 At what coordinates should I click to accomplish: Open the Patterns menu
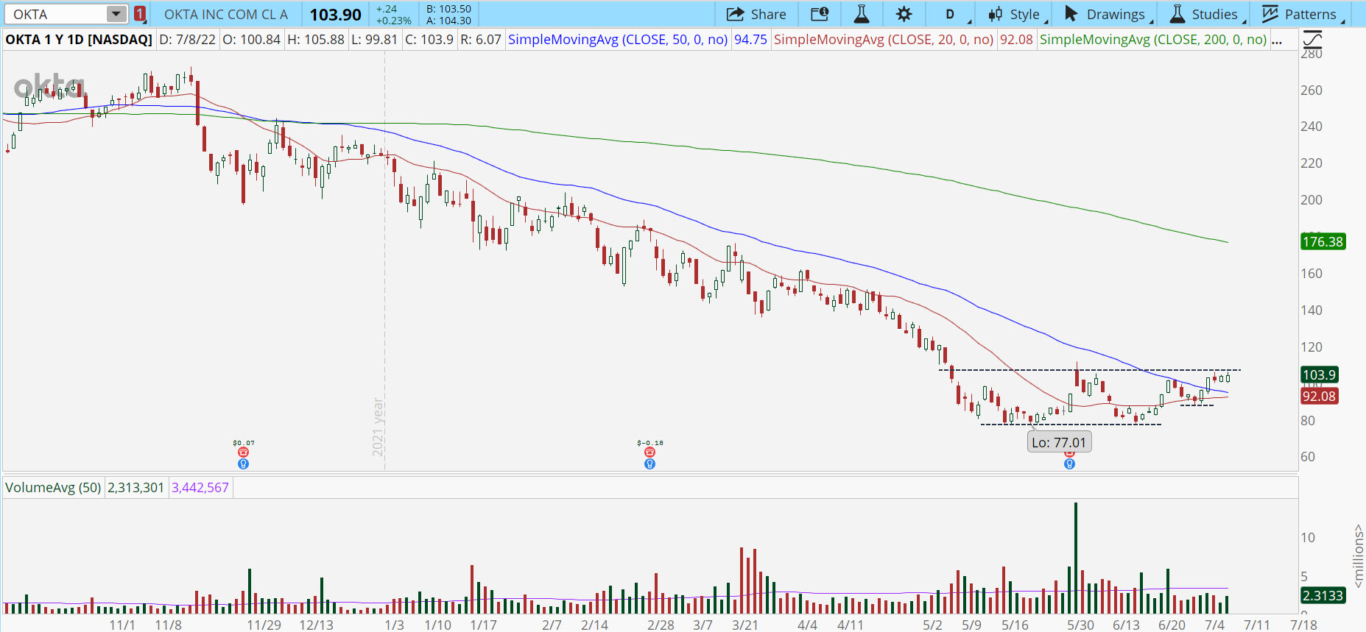tap(1300, 14)
